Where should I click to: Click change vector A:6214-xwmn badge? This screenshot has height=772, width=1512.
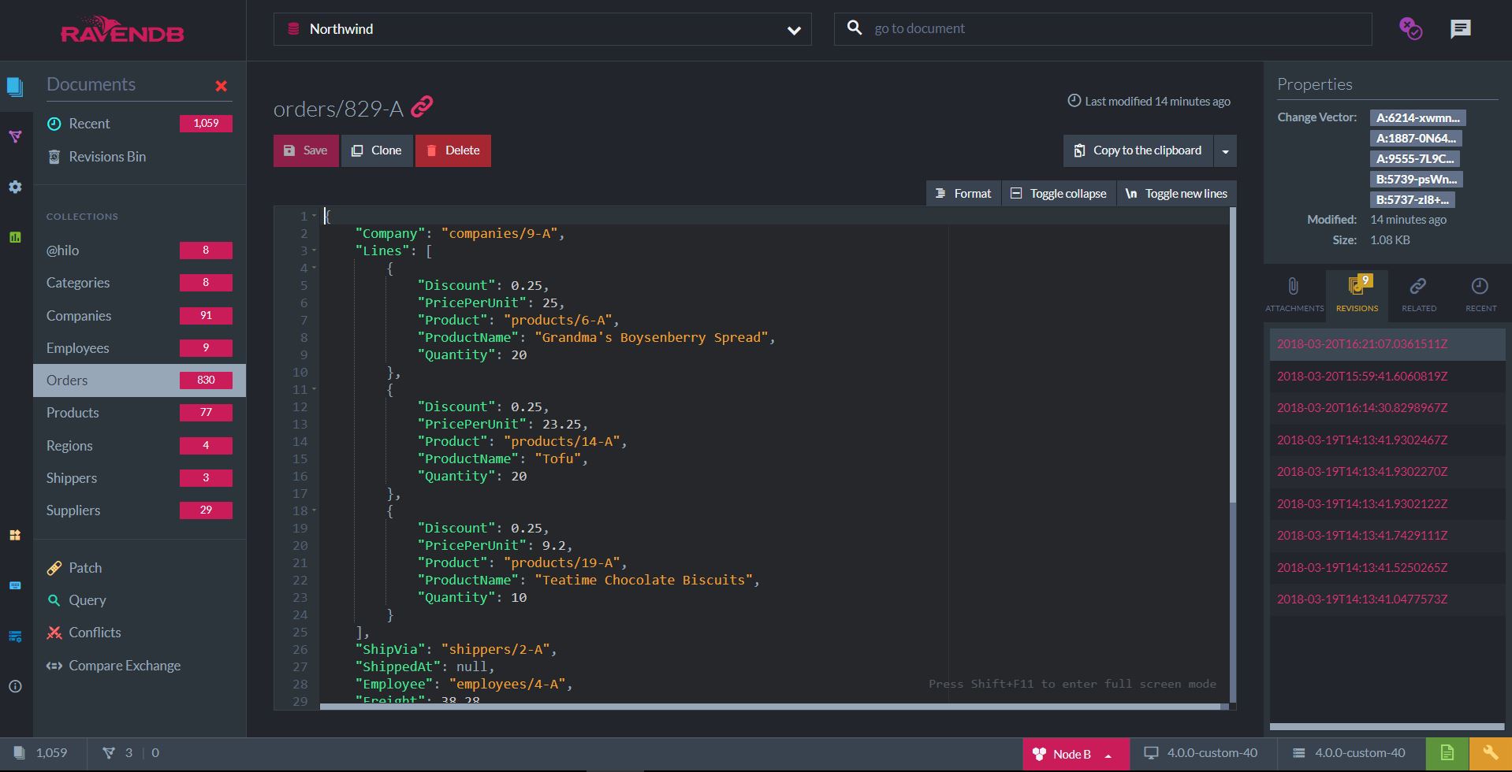tap(1417, 118)
